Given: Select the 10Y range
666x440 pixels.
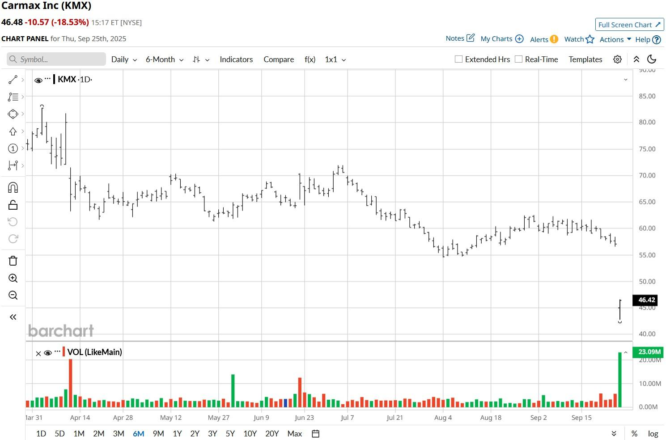Looking at the screenshot, I should (x=250, y=434).
